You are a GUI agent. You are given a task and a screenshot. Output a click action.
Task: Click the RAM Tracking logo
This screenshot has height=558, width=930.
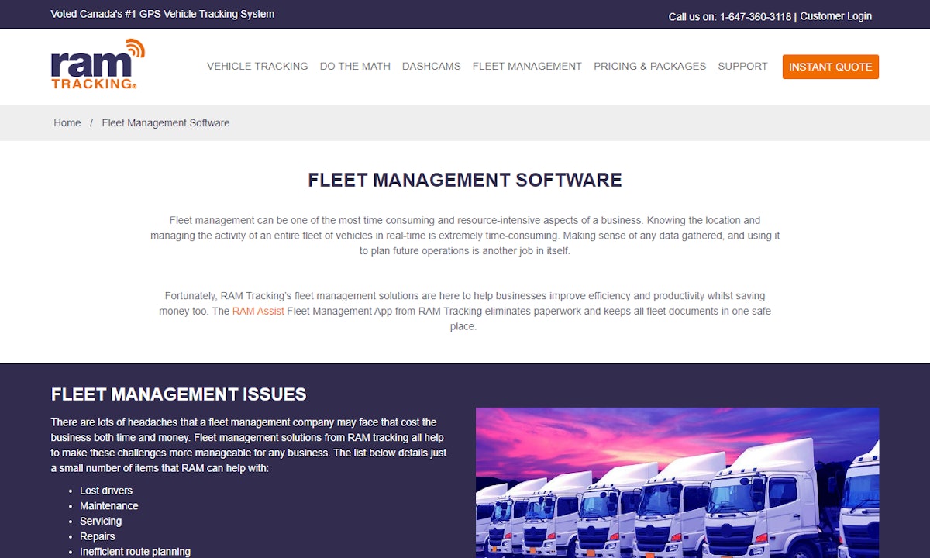coord(98,65)
